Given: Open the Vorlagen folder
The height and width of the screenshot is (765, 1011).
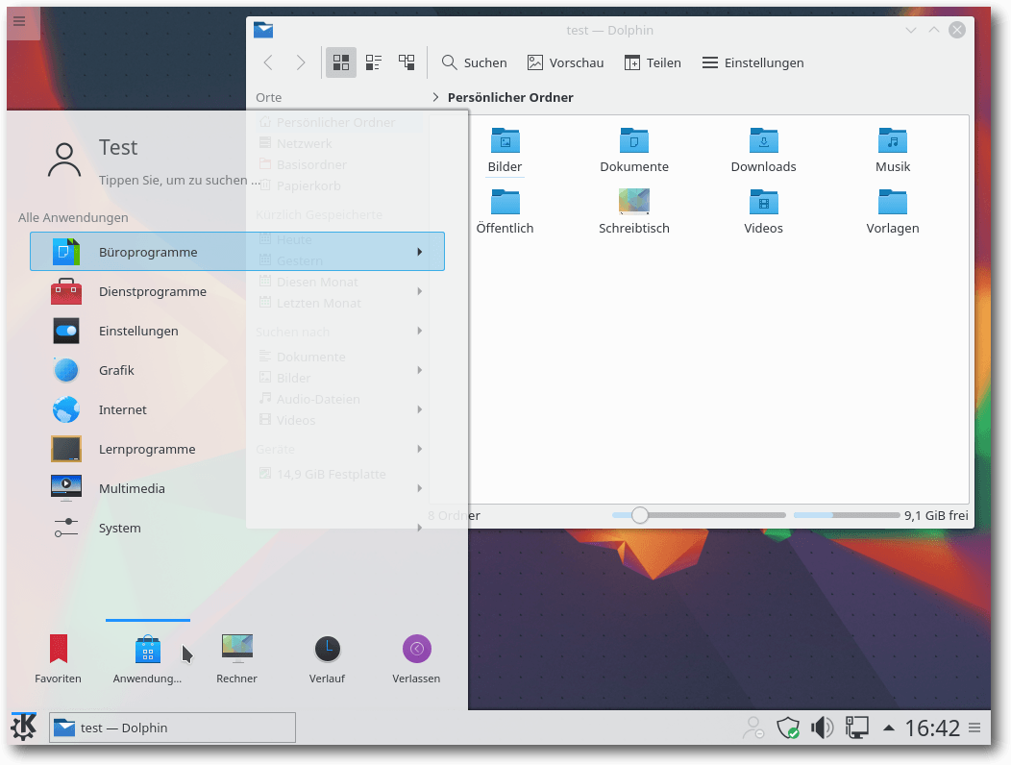Looking at the screenshot, I should coord(893,212).
